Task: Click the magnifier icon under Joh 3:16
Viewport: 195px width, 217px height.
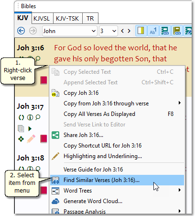Action: (x=38, y=59)
